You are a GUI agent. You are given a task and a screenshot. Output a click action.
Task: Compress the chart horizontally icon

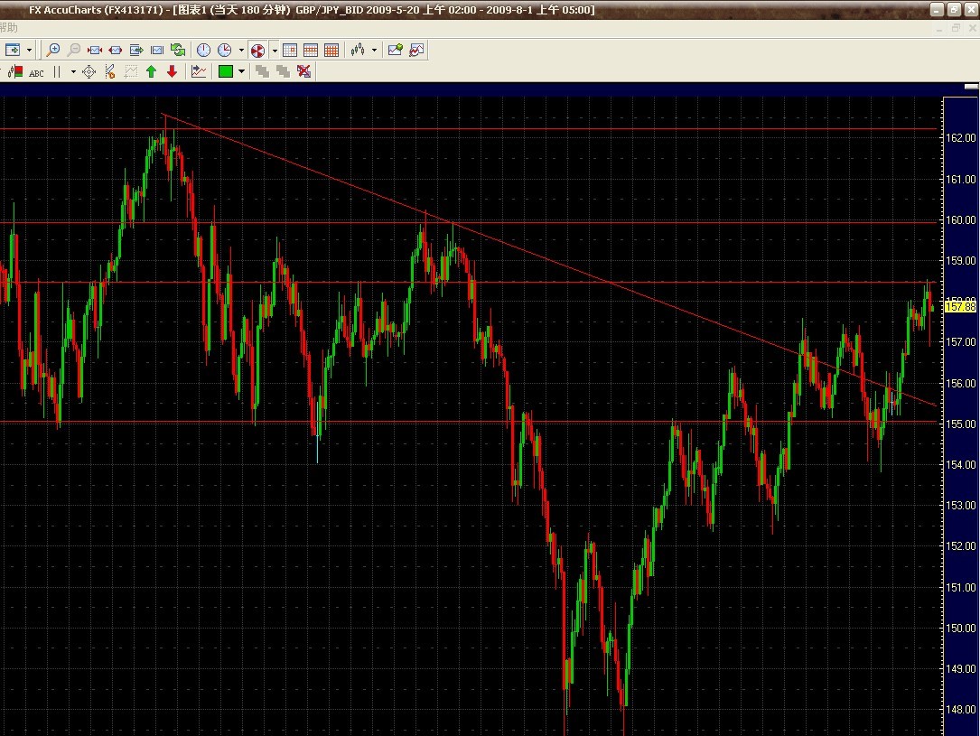click(94, 50)
